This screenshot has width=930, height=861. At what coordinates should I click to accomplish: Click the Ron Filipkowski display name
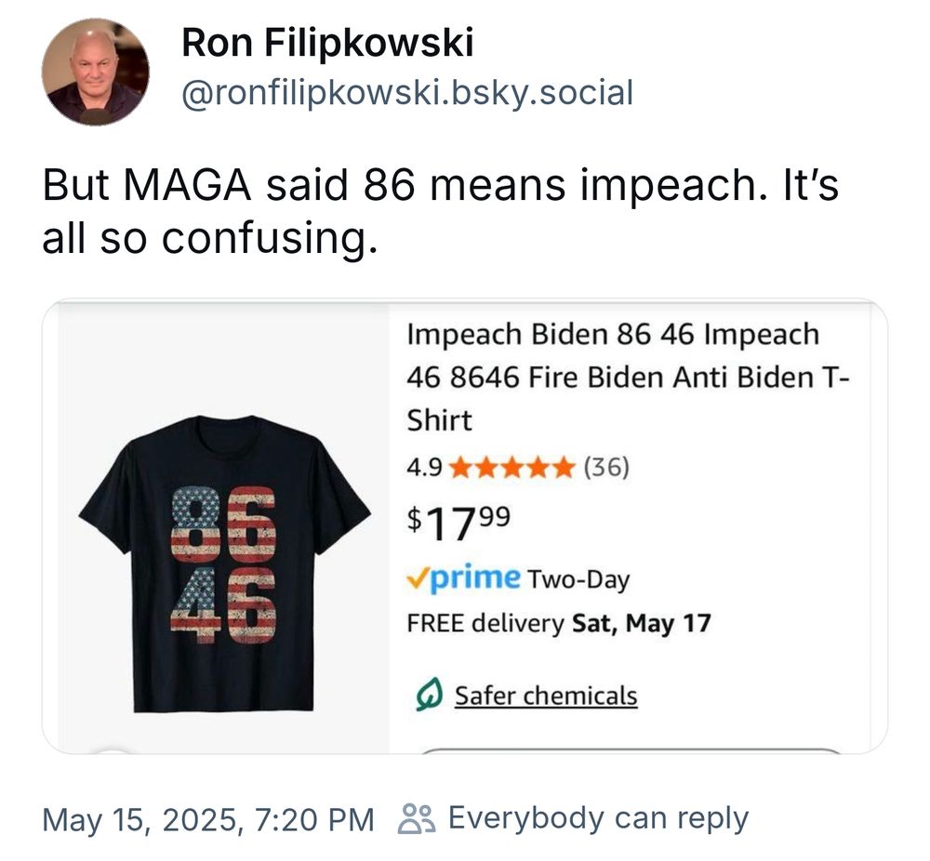(327, 42)
